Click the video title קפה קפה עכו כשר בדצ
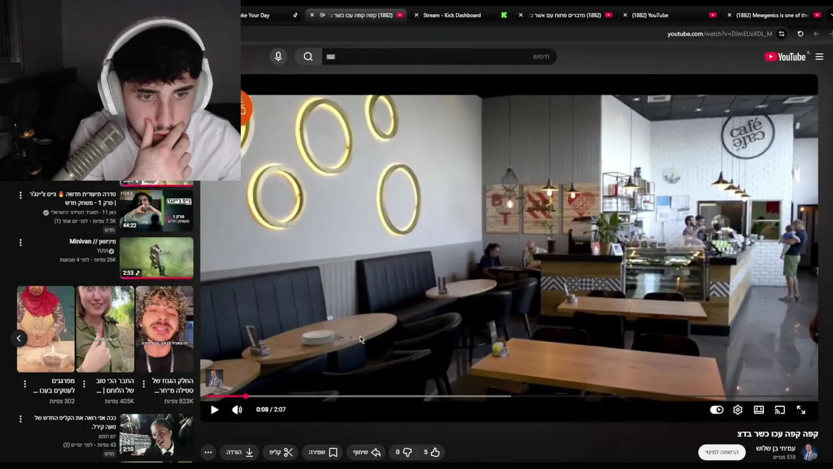 click(x=777, y=434)
